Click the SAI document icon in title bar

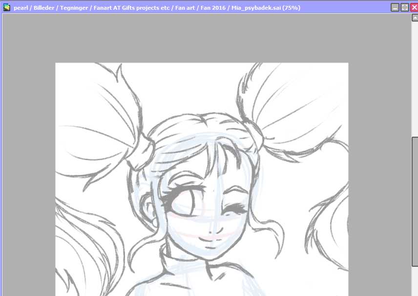(7, 7)
